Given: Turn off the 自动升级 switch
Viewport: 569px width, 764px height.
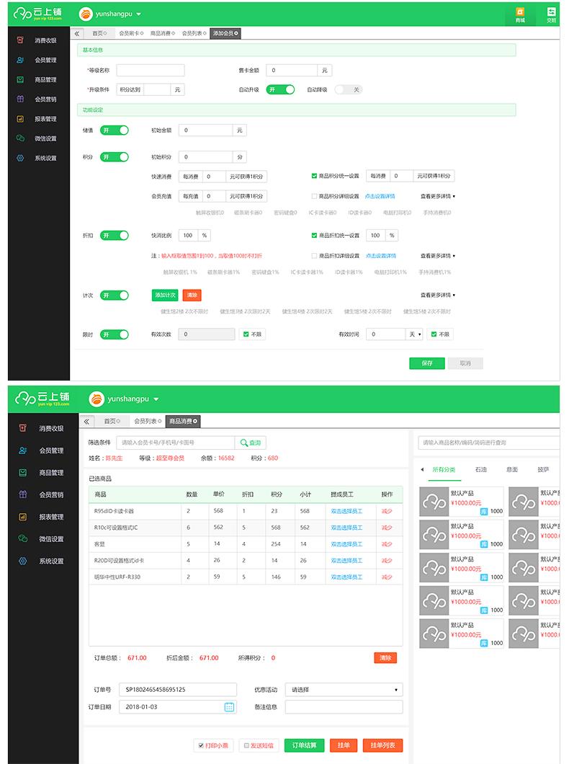Looking at the screenshot, I should click(x=280, y=90).
